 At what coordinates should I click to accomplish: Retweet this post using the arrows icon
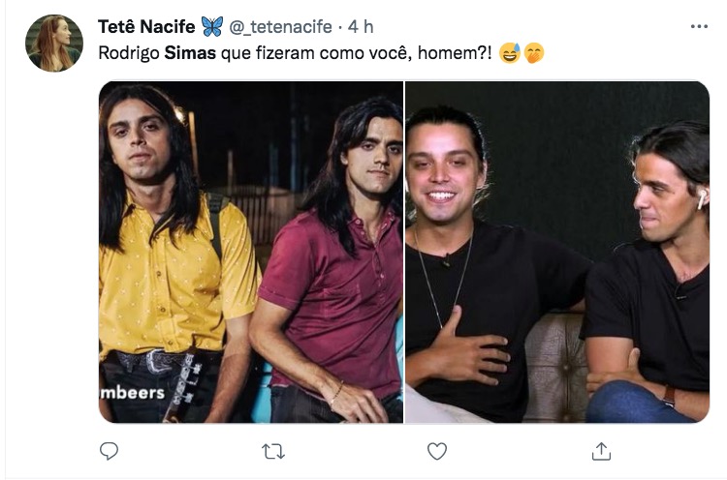(x=273, y=451)
